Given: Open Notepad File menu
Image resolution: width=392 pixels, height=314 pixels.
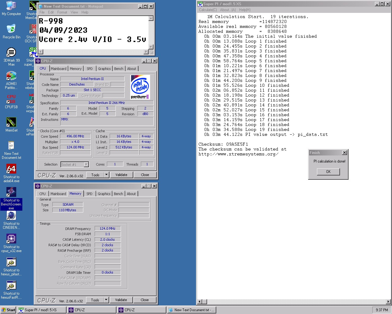Looking at the screenshot, I should tap(42, 12).
